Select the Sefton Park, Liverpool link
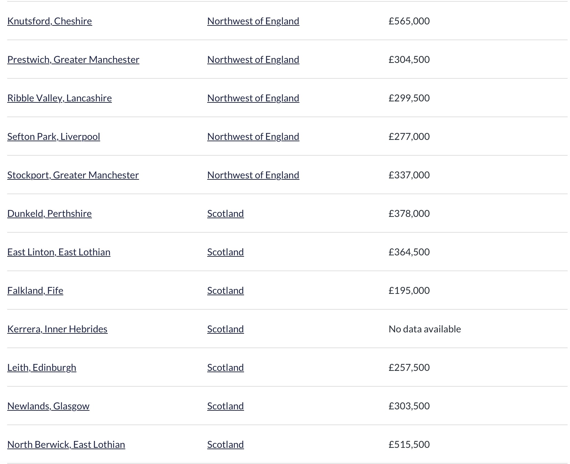 coord(54,136)
